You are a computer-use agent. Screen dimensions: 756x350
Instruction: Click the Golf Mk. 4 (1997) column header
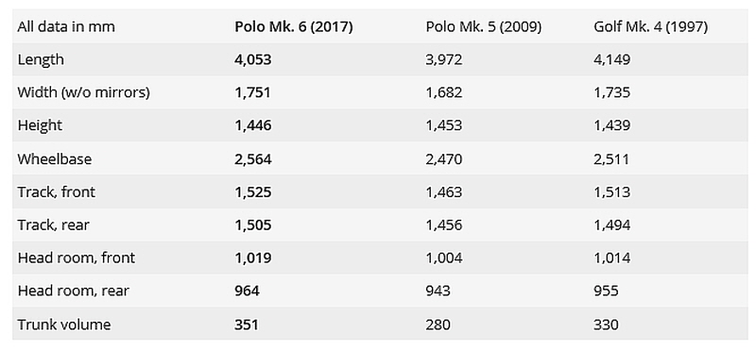tap(650, 27)
